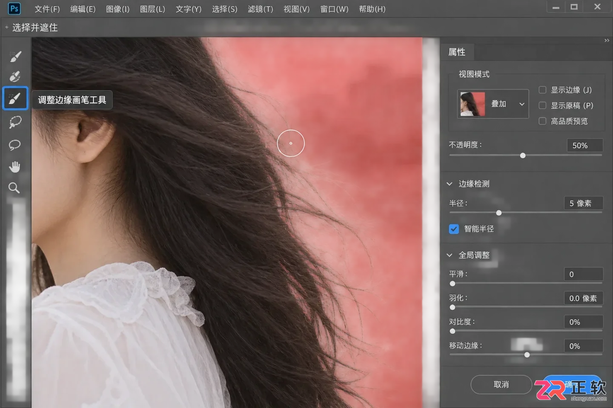The image size is (613, 408).
Task: Open the 选择(S) menu
Action: [225, 9]
